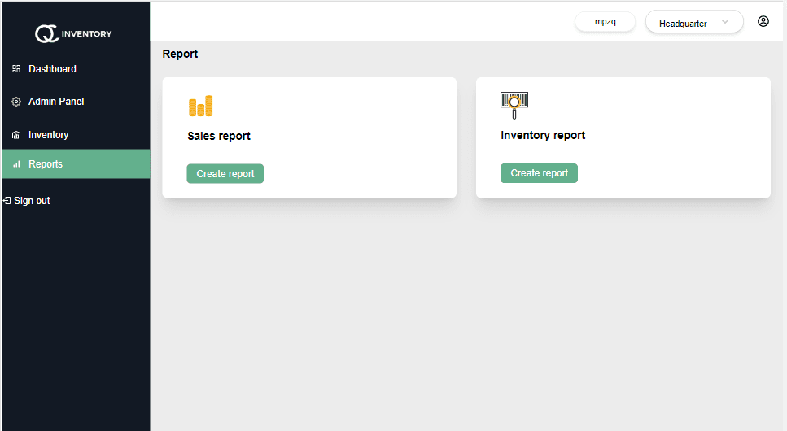Create a Sales report
Viewport: 787px width, 431px height.
pos(225,173)
